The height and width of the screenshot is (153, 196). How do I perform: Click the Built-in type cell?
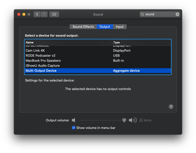click(118, 61)
